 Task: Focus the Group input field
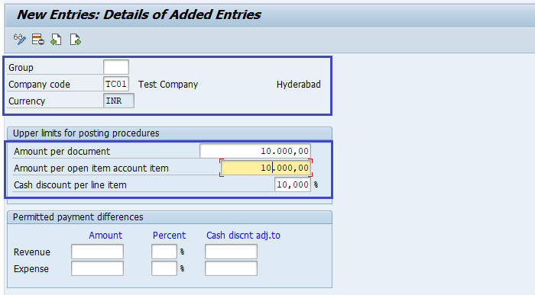pyautogui.click(x=116, y=67)
